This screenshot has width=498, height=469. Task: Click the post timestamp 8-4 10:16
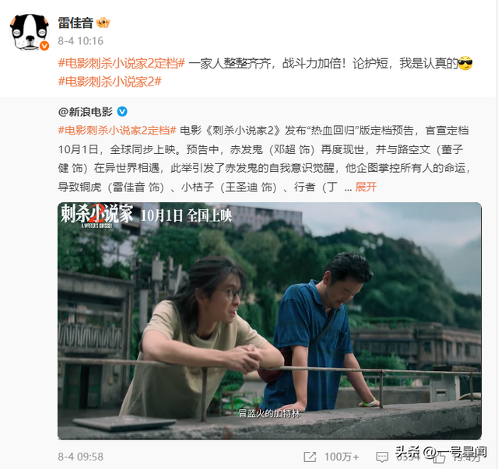(x=81, y=41)
